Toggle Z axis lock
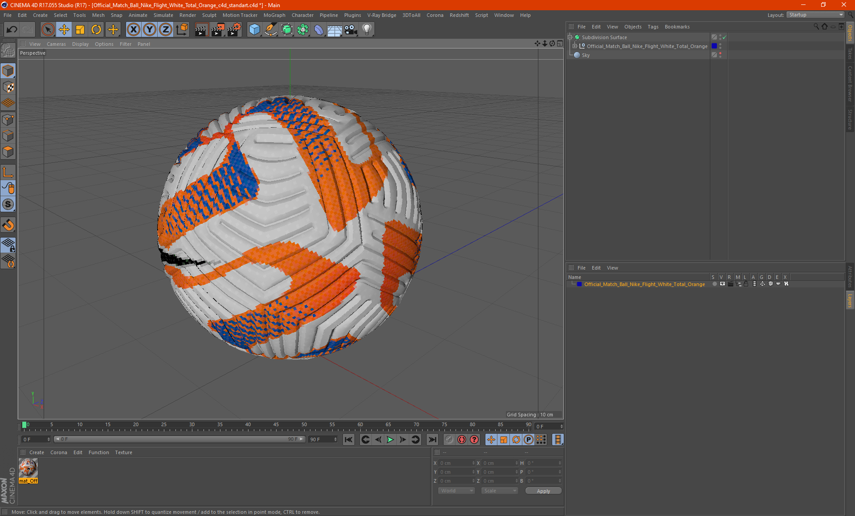Viewport: 855px width, 516px height. click(x=166, y=30)
